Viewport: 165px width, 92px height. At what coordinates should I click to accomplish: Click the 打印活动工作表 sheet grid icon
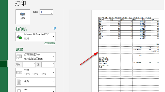tap(19, 57)
